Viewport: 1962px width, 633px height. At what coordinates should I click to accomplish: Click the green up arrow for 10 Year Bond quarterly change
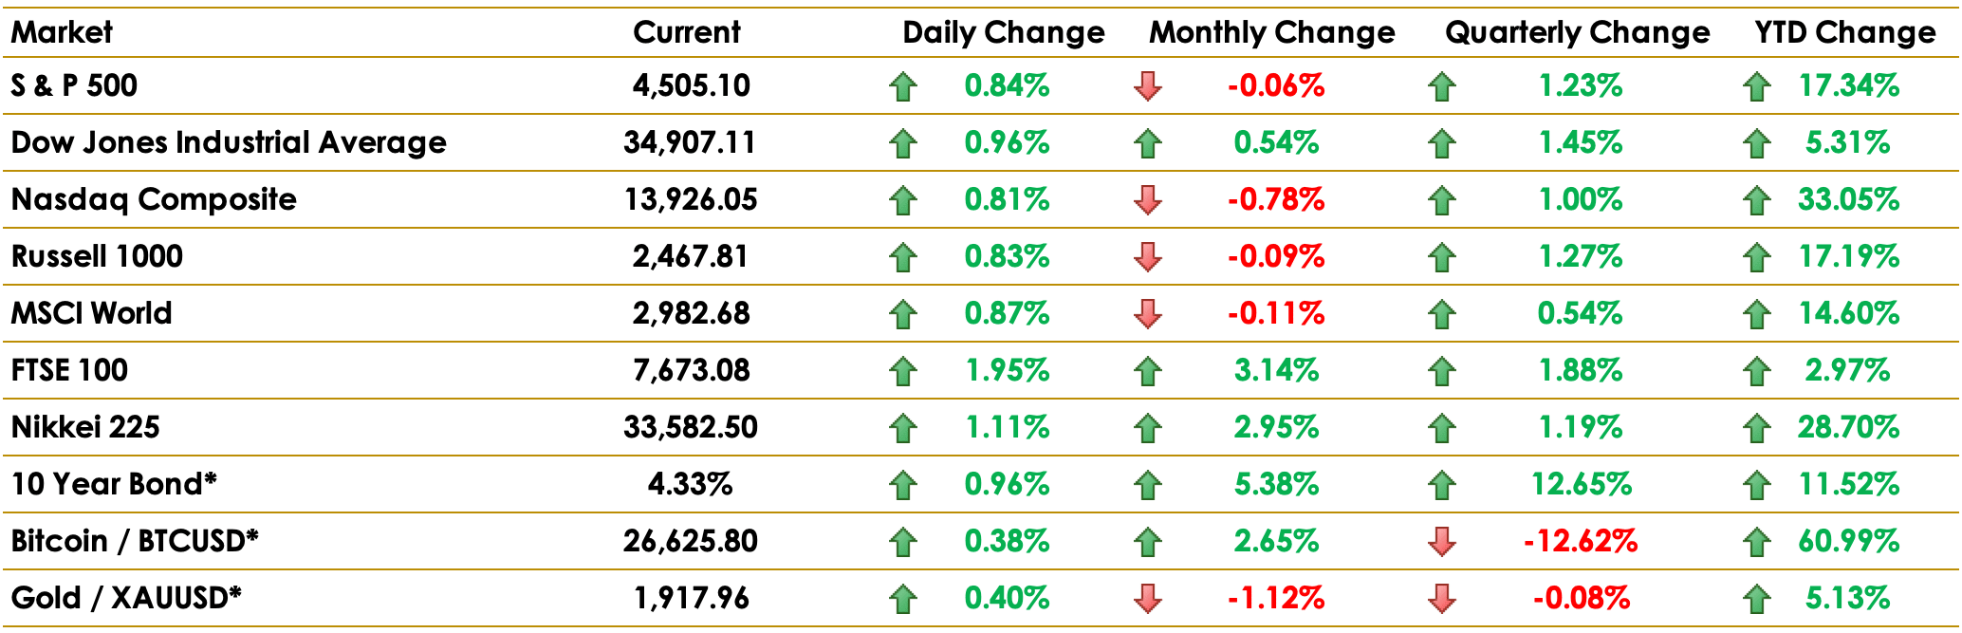coord(1442,485)
